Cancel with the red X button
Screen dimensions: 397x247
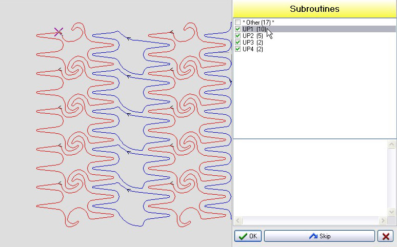[x=386, y=236]
